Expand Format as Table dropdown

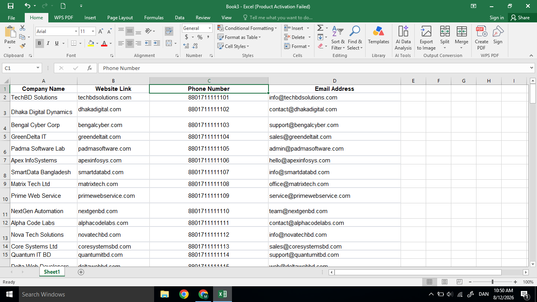(239, 37)
